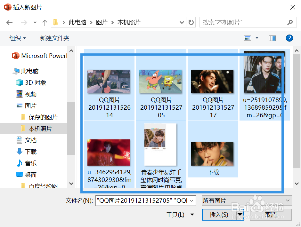Refresh the current folder view

(x=191, y=22)
